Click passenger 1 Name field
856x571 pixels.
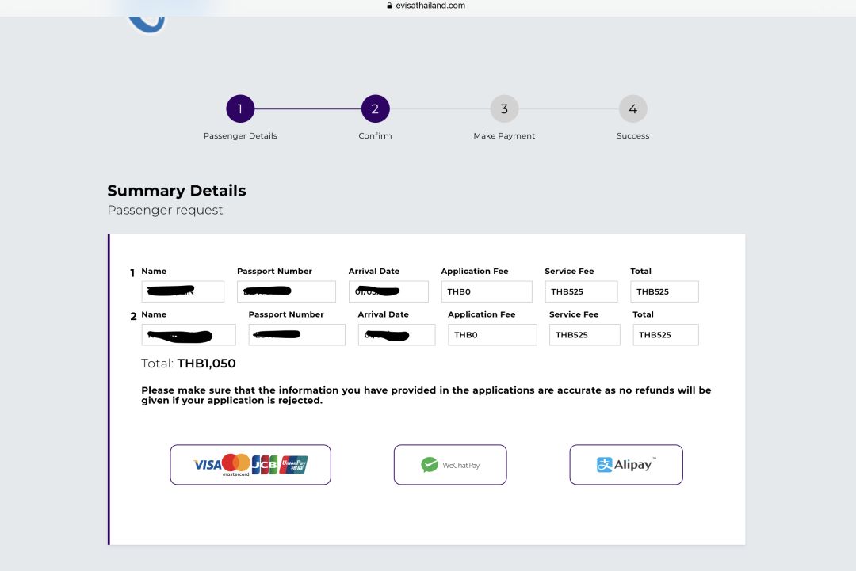(183, 291)
